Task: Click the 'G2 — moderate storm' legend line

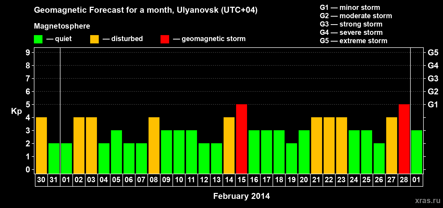Action: coord(356,16)
